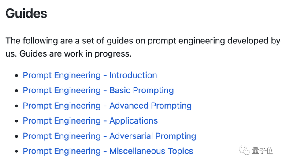Follow the Prompt Engineering - Advanced Prompting link
Image resolution: width=282 pixels, height=163 pixels.
point(107,106)
